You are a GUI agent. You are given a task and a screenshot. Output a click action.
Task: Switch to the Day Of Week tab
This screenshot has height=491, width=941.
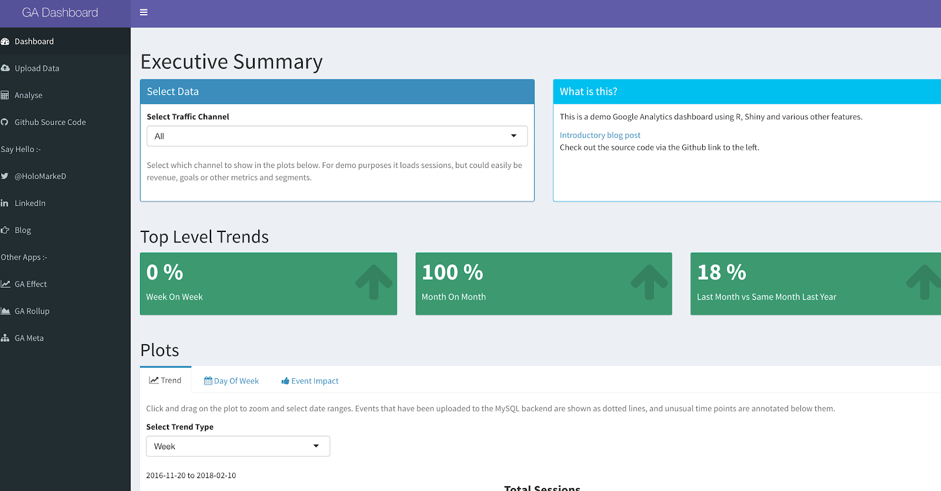pyautogui.click(x=231, y=381)
